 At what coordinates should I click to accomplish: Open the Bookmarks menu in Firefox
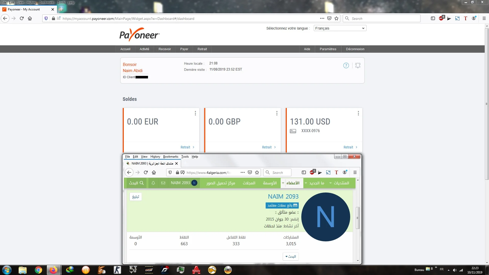pos(47,3)
